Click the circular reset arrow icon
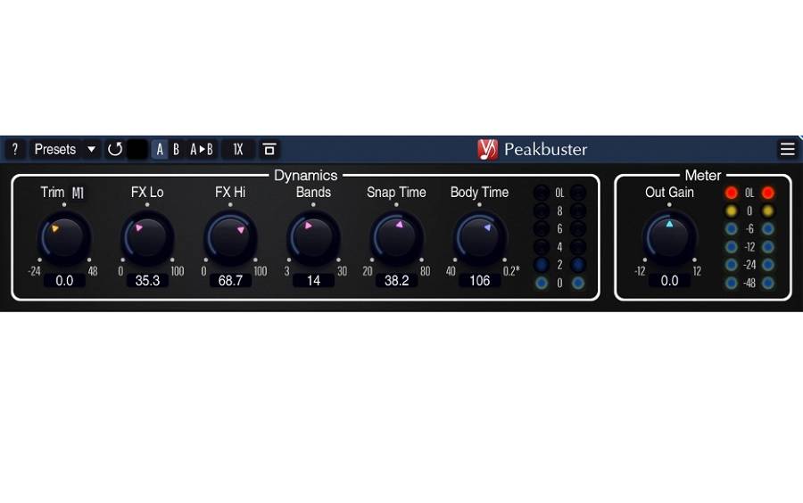Screen dimensions: 803x503 pyautogui.click(x=115, y=149)
